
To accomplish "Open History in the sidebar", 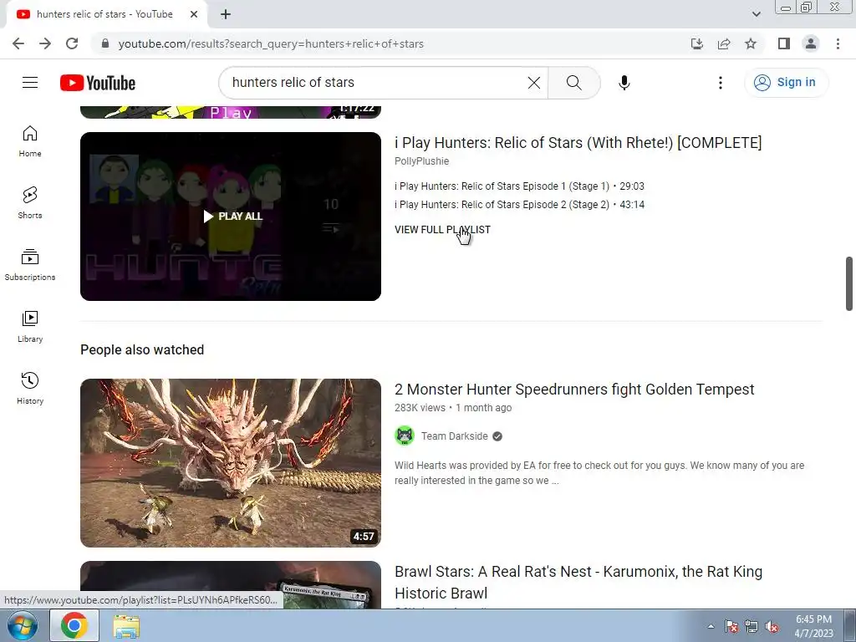I will point(30,388).
